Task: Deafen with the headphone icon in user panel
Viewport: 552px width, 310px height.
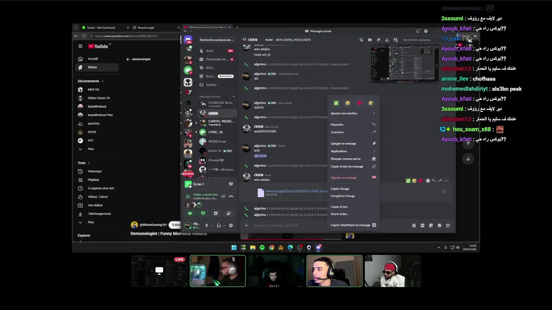Action: pyautogui.click(x=219, y=225)
